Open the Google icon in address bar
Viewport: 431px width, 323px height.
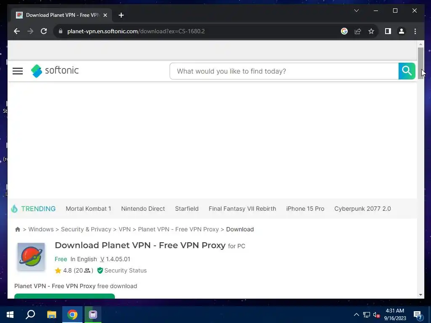click(x=344, y=31)
